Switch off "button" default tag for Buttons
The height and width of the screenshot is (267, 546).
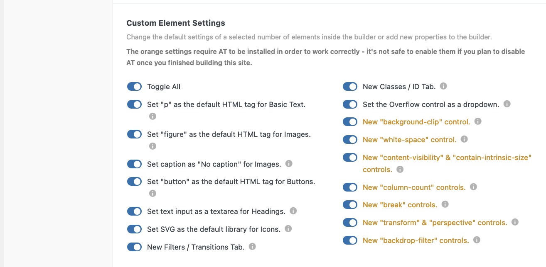tap(134, 182)
